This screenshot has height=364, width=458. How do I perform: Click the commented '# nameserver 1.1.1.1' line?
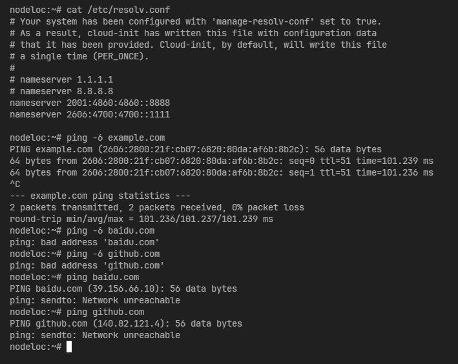point(61,79)
